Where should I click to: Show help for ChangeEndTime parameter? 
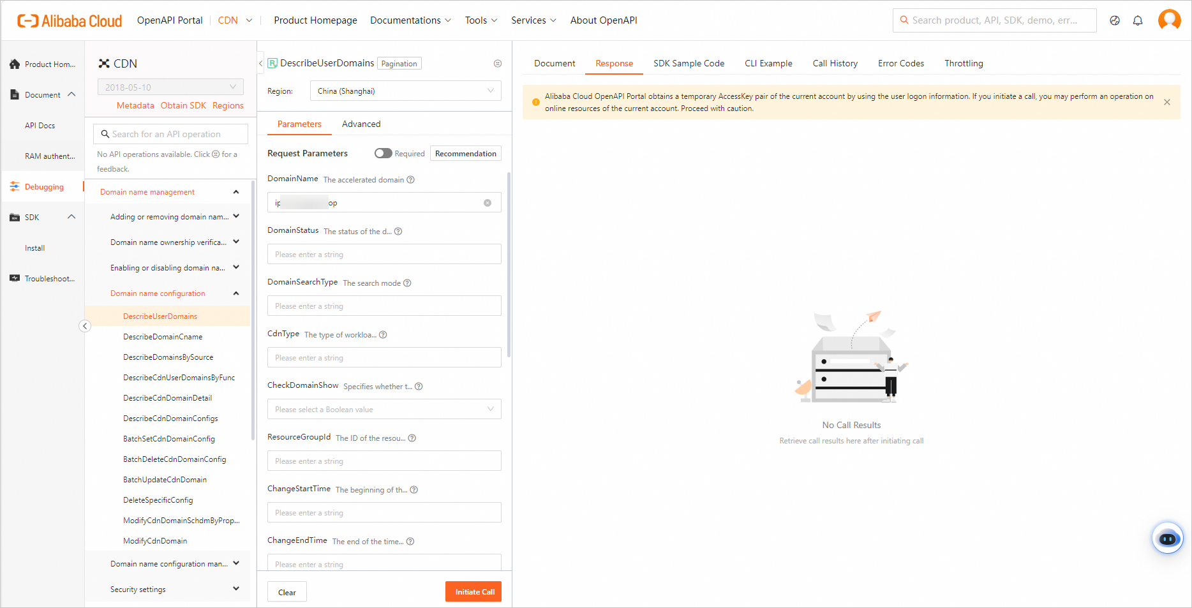tap(410, 542)
